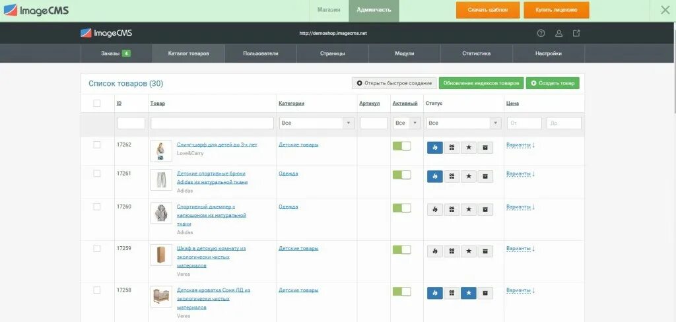Toggle active switch for product 17261
The width and height of the screenshot is (676, 322).
tap(401, 175)
